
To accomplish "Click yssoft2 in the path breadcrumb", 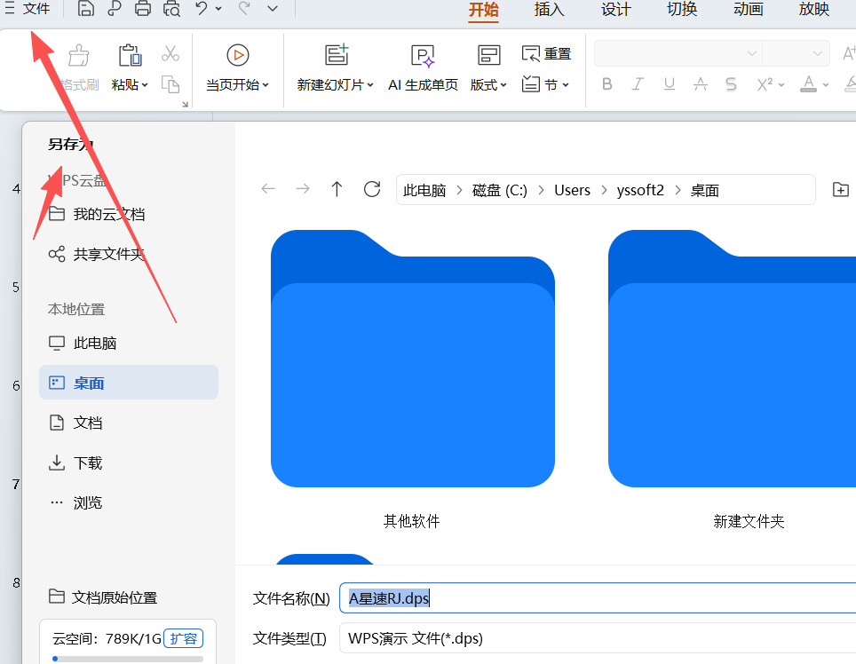I will [640, 190].
